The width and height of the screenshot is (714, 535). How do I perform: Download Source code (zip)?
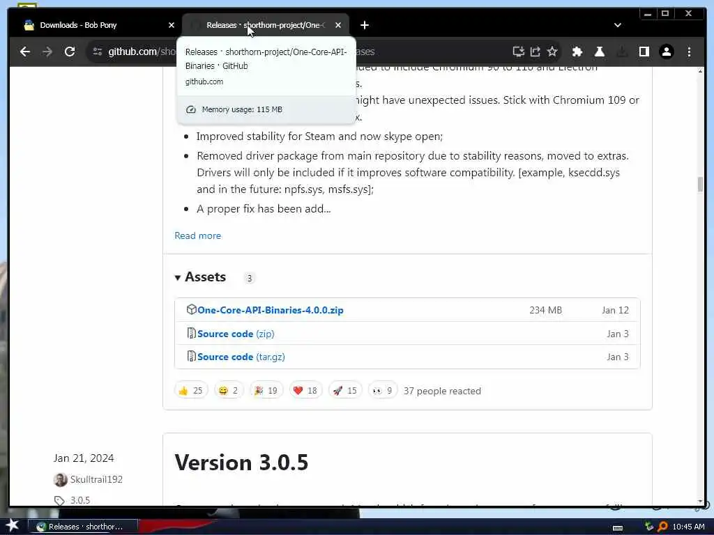point(236,334)
